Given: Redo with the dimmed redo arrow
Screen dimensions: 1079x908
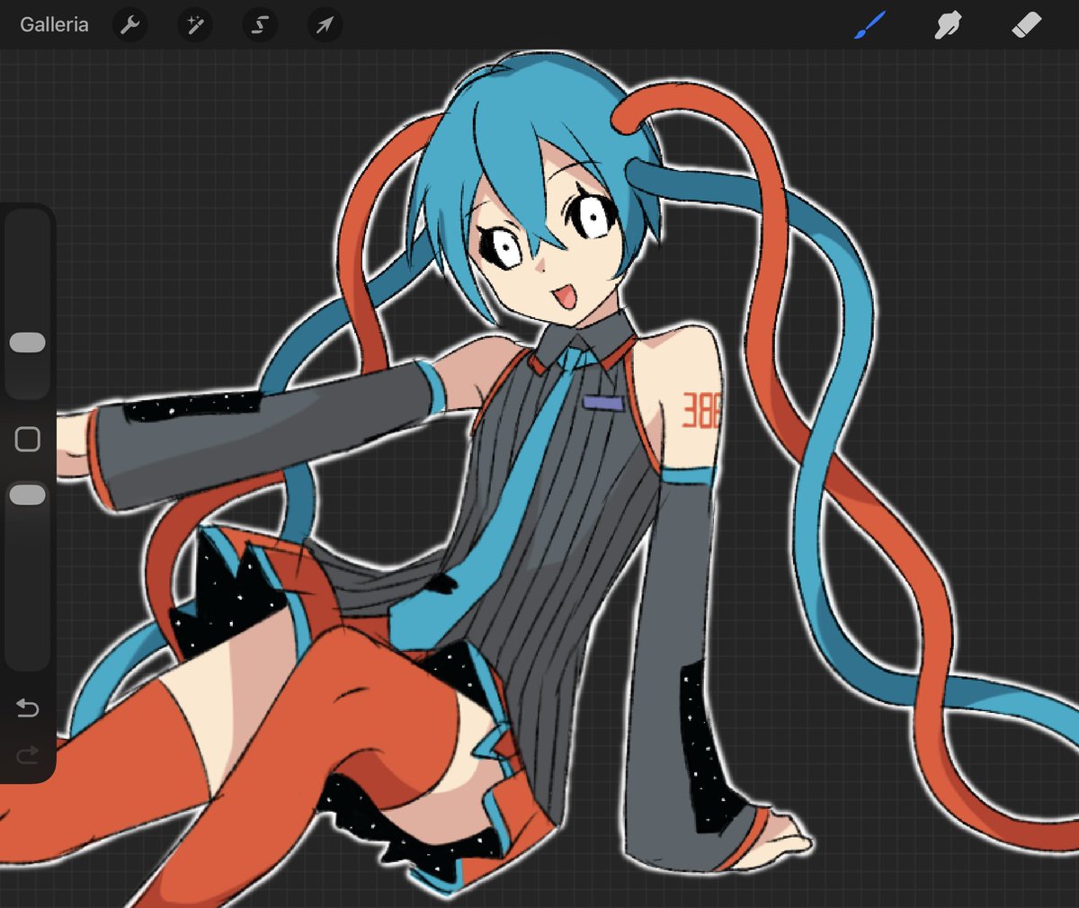Looking at the screenshot, I should [x=28, y=753].
